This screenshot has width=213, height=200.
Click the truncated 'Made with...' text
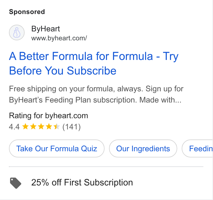[x=160, y=100]
